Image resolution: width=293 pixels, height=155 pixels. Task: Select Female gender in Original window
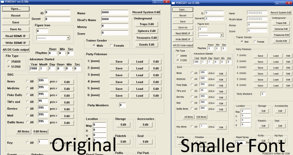pos(111,46)
